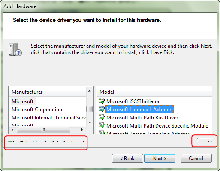Click the manufacturer horizontal scroll left arrow
Viewport: 220px width, 171px height.
coord(12,130)
